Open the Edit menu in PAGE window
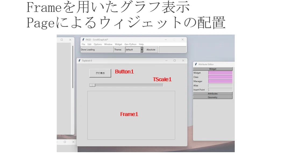The width and height of the screenshot is (285, 157). click(x=90, y=44)
